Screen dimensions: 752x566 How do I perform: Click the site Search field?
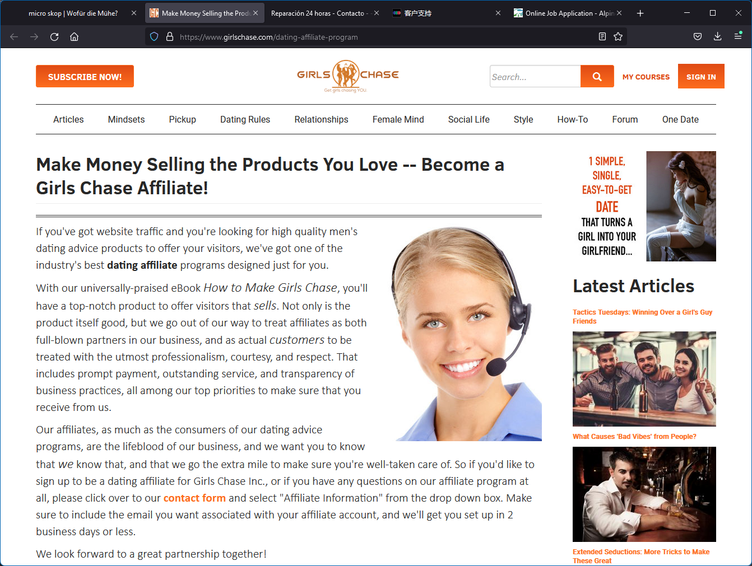pyautogui.click(x=535, y=77)
